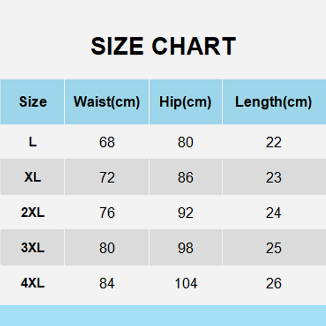The width and height of the screenshot is (326, 326).
Task: Click the Length(cm) column header
Action: (273, 102)
